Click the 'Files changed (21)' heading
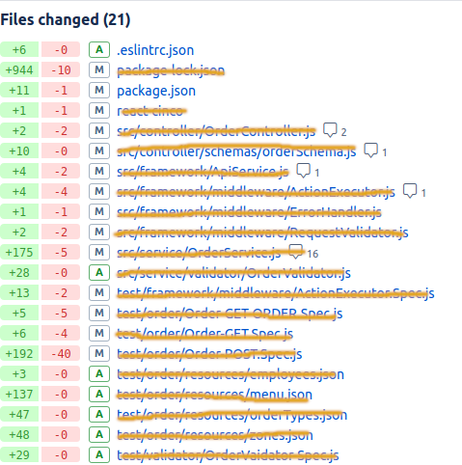The height and width of the screenshot is (465, 462). pyautogui.click(x=66, y=19)
